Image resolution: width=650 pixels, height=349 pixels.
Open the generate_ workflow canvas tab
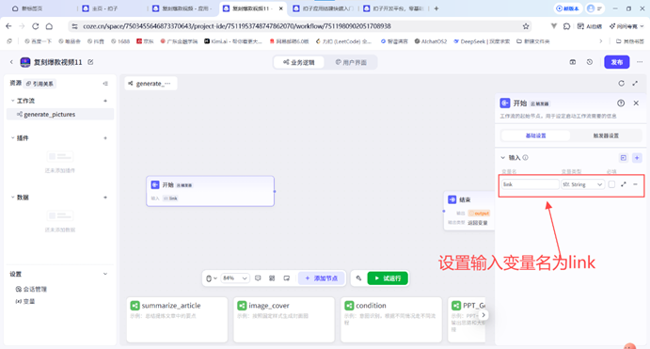pos(151,84)
